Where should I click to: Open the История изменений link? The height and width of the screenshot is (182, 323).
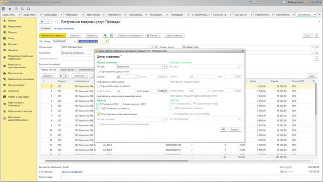coord(64,29)
